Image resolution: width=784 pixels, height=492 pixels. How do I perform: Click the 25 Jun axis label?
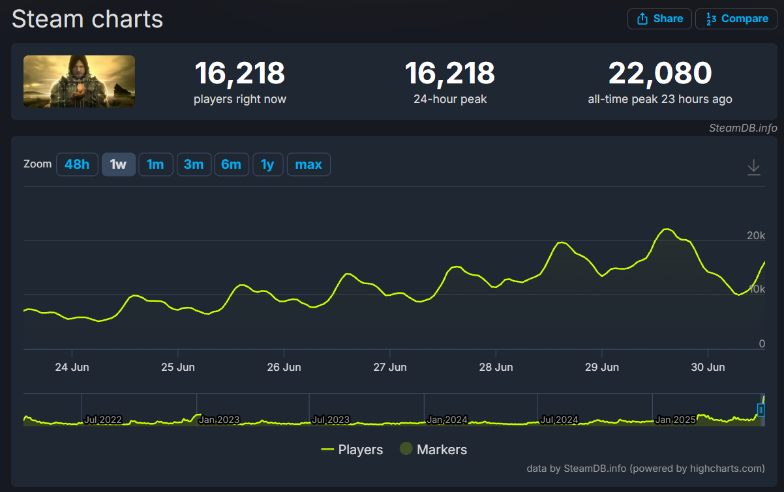tap(177, 367)
